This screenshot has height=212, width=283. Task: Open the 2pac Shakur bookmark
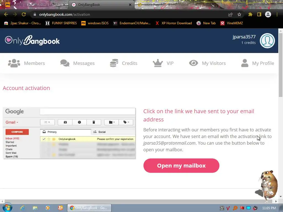pyautogui.click(x=23, y=23)
